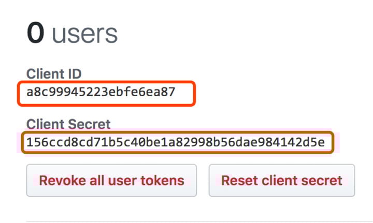373x223 pixels.
Task: Click the 0 users heading
Action: 73,33
